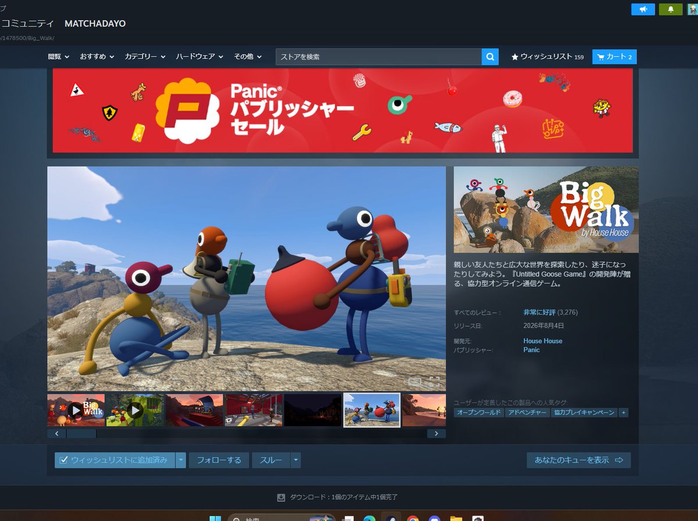Open その他 dropdown menu

(x=248, y=56)
